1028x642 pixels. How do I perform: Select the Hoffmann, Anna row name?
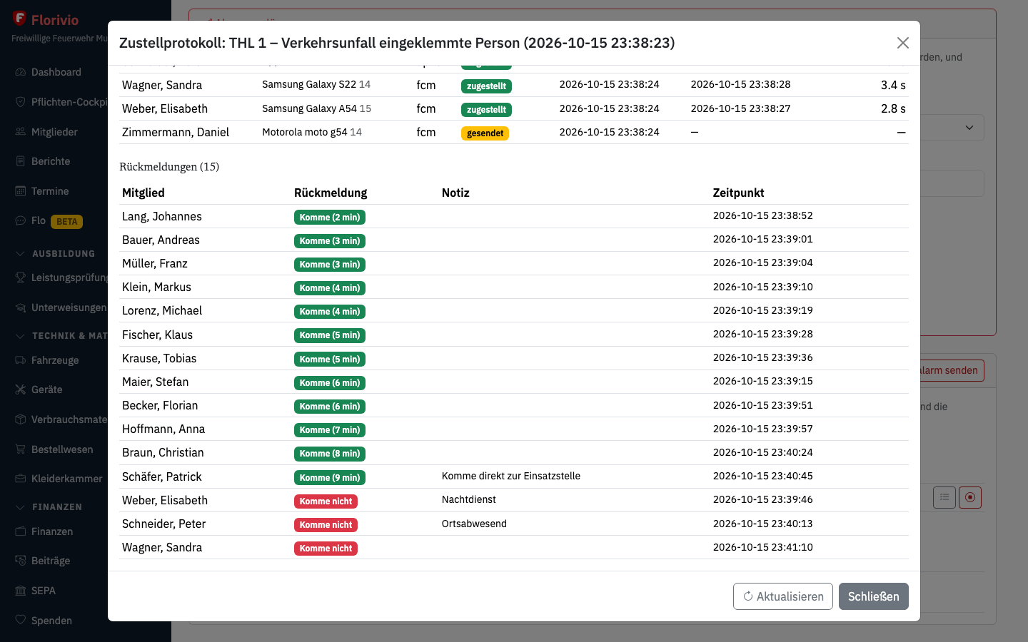coord(163,429)
